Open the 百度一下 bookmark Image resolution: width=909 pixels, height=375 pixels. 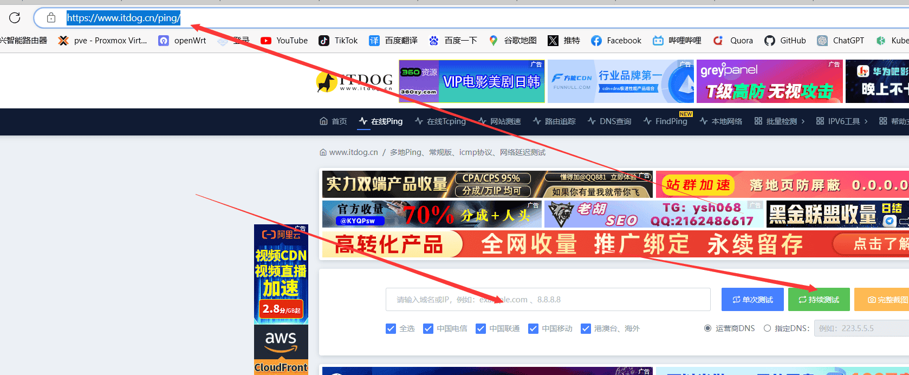(453, 41)
